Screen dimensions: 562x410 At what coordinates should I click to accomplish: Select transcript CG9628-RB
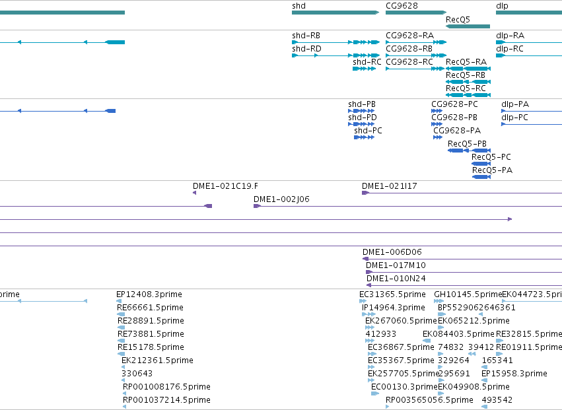click(x=416, y=55)
